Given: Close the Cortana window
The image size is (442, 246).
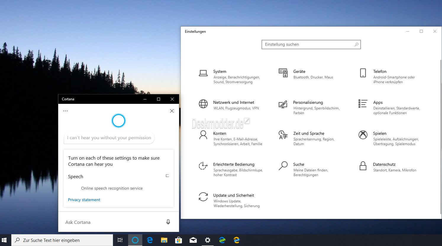Looking at the screenshot, I should (172, 99).
